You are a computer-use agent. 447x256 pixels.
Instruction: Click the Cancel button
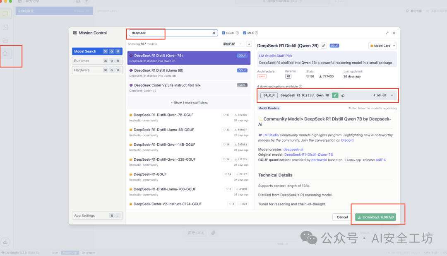click(342, 217)
